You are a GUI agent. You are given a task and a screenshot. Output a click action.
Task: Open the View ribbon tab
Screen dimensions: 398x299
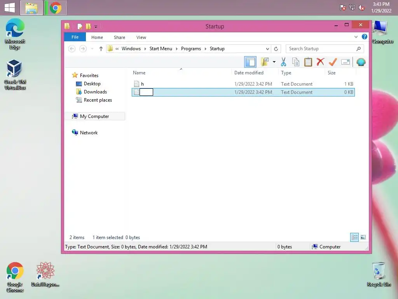click(x=141, y=37)
